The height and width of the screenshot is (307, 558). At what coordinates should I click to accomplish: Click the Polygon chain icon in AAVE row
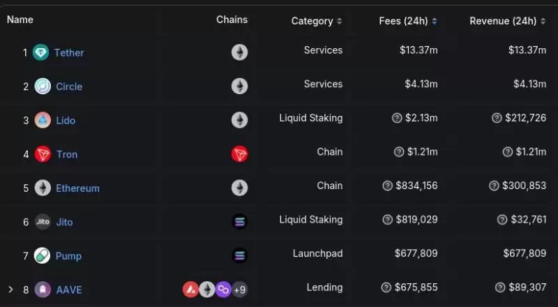[223, 289]
